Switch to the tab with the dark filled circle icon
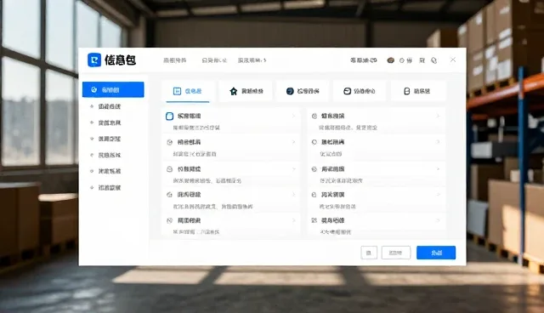This screenshot has width=544, height=313. pos(303,91)
